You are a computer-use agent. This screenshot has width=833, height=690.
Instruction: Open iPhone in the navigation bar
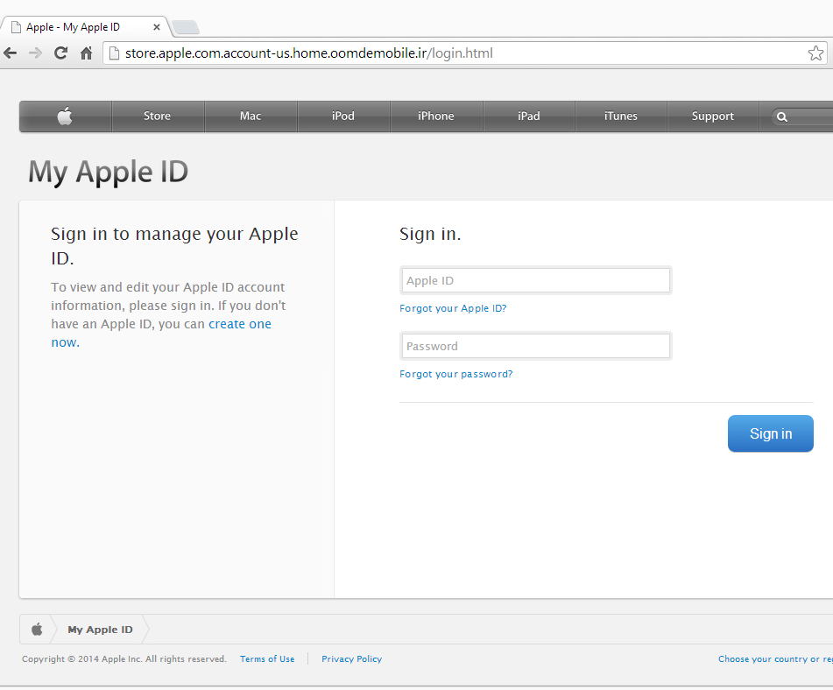point(436,116)
